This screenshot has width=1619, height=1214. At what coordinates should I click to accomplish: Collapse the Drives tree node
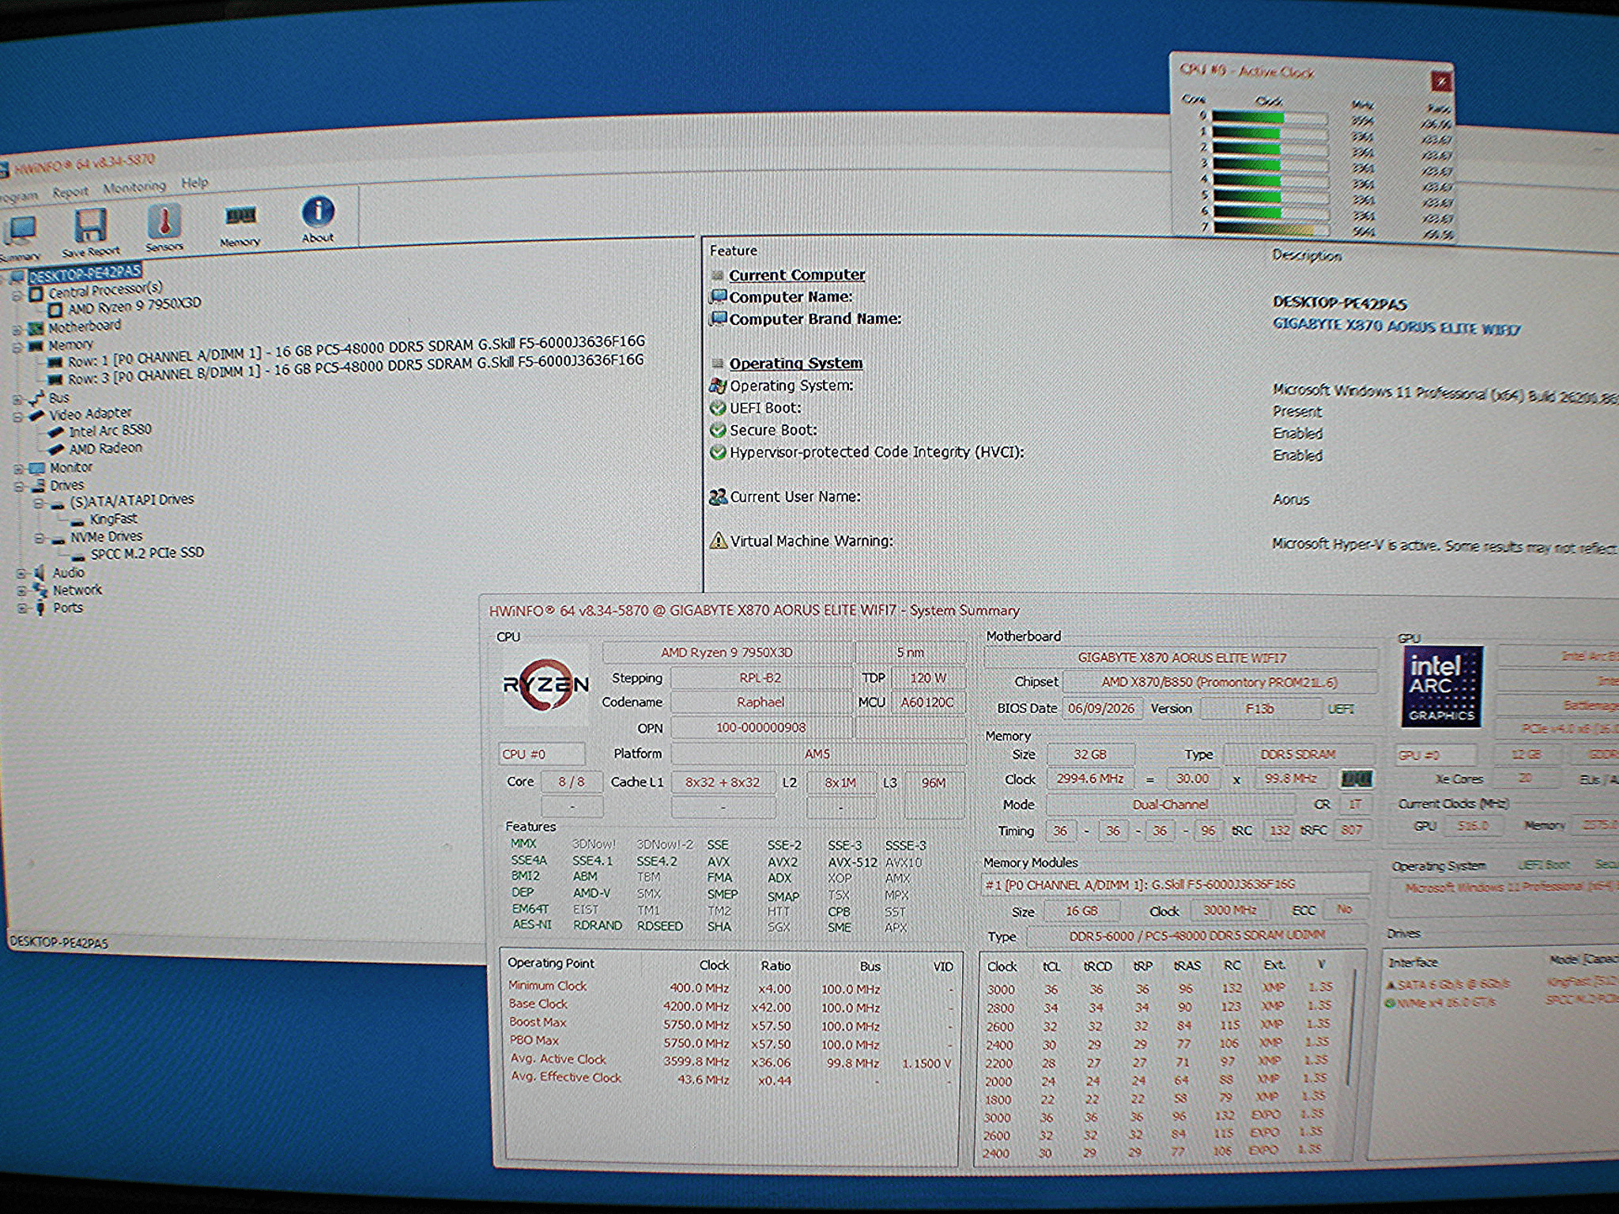(19, 487)
